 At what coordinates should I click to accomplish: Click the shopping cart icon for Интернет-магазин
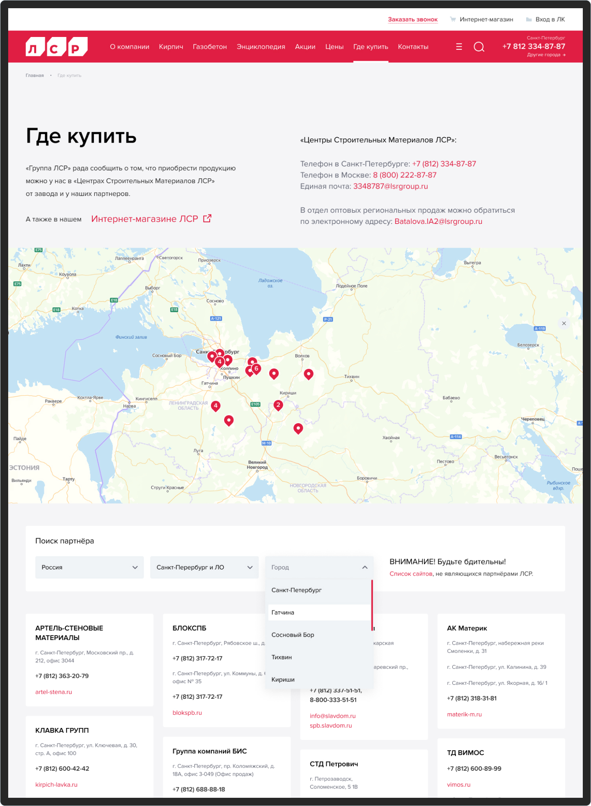pos(453,19)
